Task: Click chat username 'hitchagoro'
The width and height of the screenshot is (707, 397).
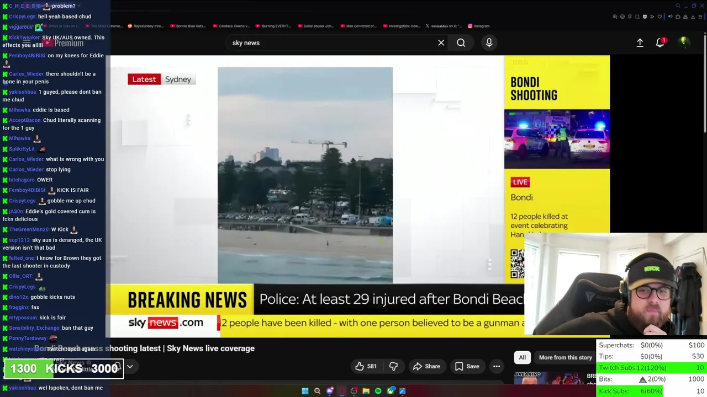Action: coord(22,180)
